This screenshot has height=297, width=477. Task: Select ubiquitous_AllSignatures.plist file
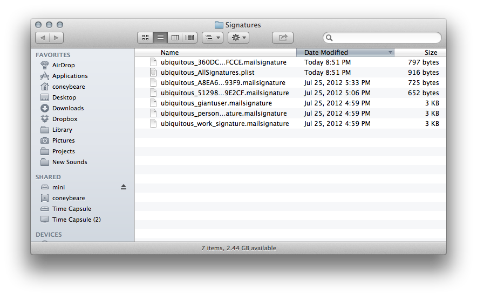pos(207,73)
